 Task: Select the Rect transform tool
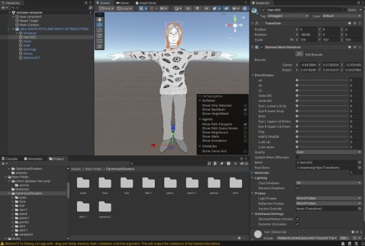99,41
